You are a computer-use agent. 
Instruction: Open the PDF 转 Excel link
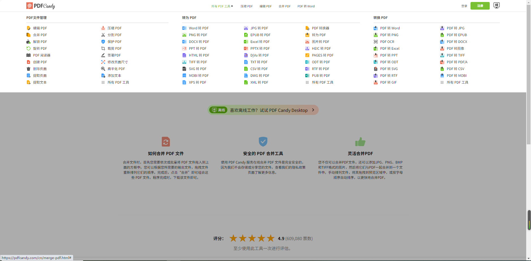(x=390, y=49)
